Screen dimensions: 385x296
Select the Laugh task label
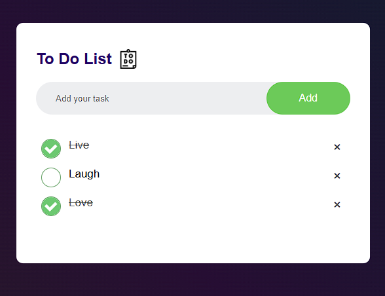pyautogui.click(x=84, y=174)
